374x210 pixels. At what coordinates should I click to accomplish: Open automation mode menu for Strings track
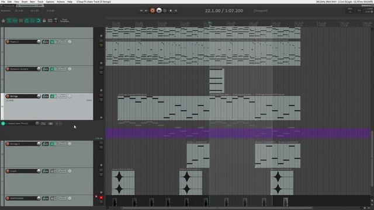(63, 96)
